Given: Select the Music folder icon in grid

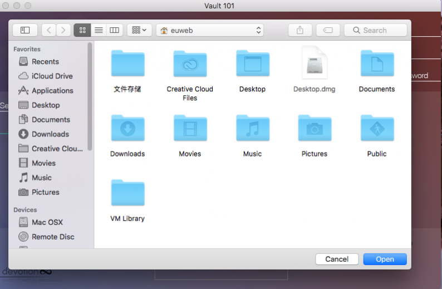Looking at the screenshot, I should point(253,128).
